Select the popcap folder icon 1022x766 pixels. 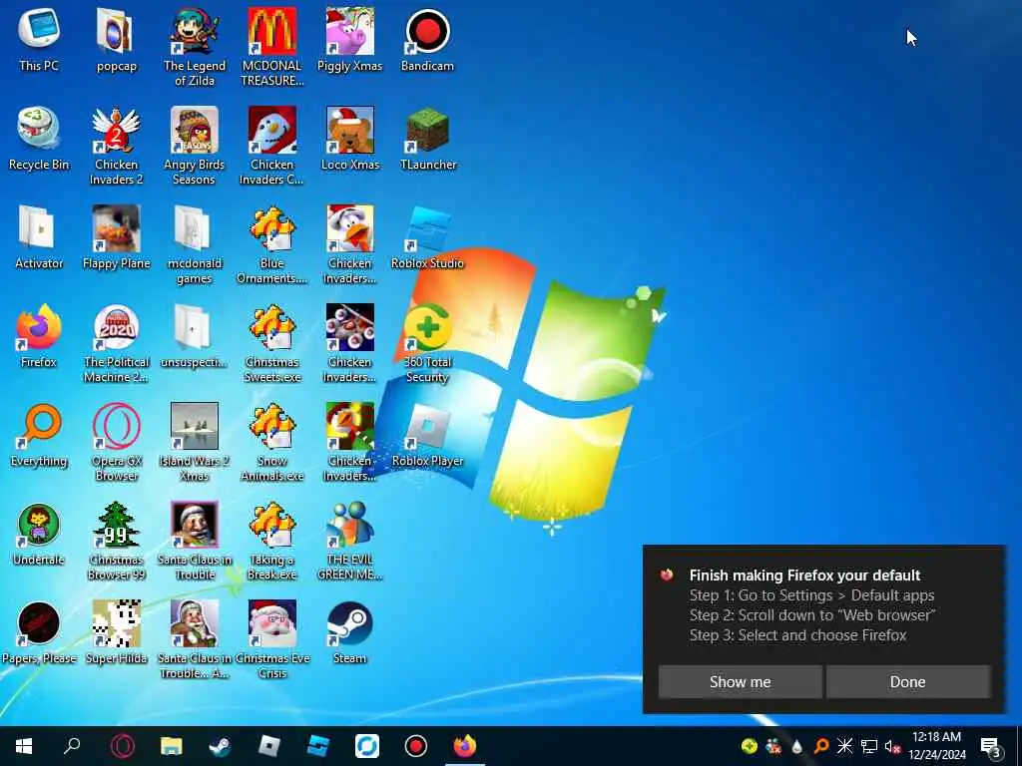117,39
